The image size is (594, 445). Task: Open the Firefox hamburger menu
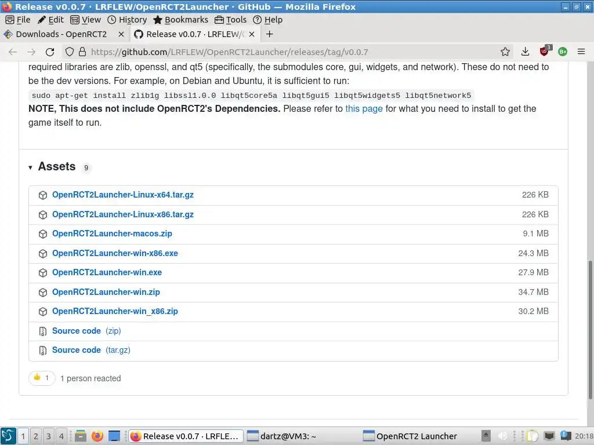(581, 52)
